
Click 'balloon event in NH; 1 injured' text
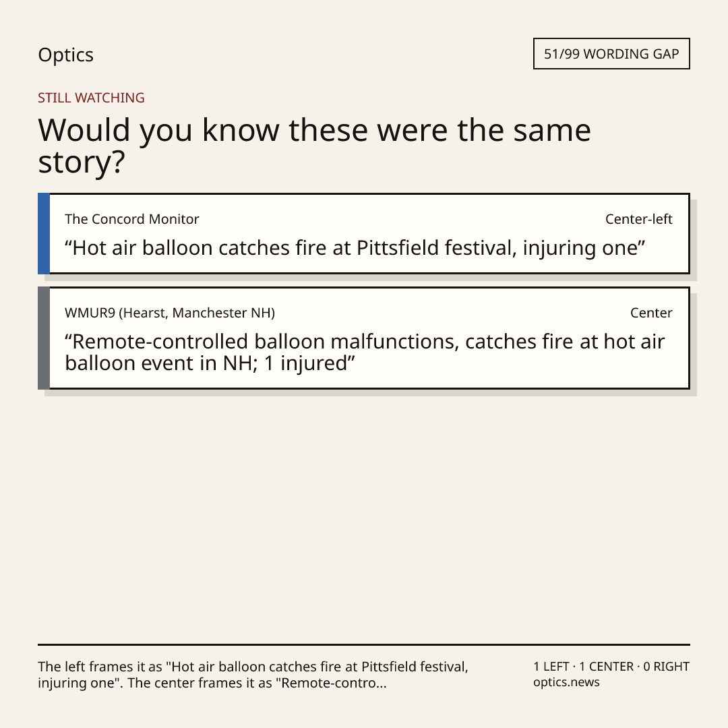(210, 363)
